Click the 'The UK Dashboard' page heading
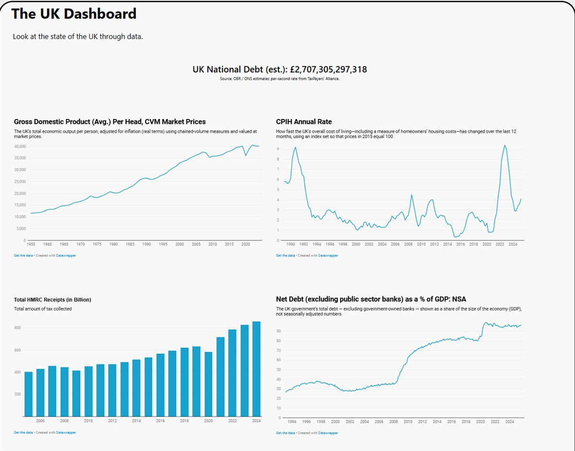 [74, 14]
